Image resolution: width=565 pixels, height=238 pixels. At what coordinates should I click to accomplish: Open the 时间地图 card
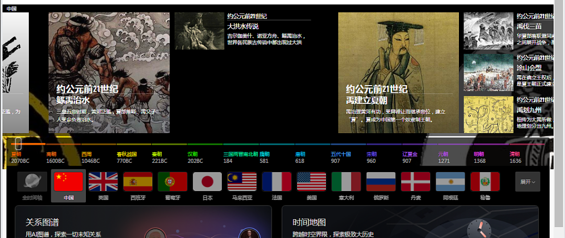coord(410,222)
